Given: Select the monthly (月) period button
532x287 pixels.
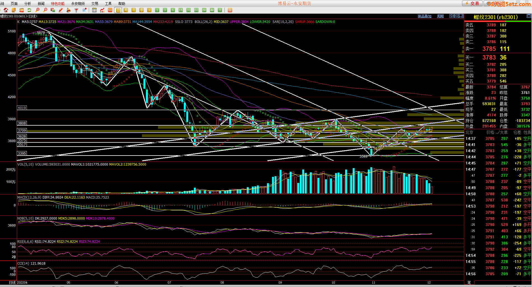Looking at the screenshot, I should [134, 10].
